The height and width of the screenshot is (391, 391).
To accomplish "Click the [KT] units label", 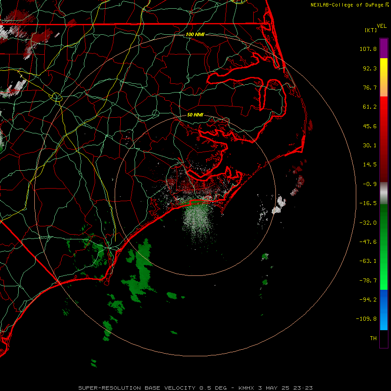I will (x=371, y=30).
